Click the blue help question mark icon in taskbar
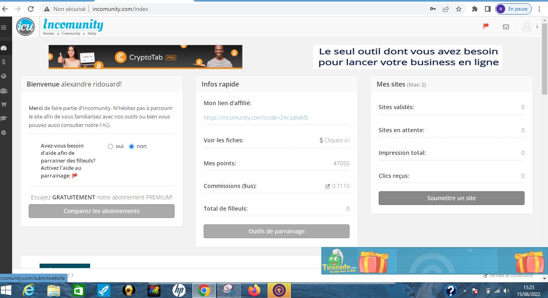 pyautogui.click(x=451, y=291)
